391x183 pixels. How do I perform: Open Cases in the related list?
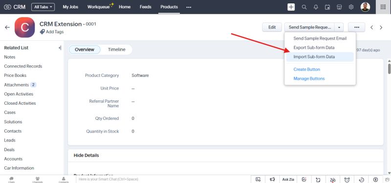click(x=10, y=113)
